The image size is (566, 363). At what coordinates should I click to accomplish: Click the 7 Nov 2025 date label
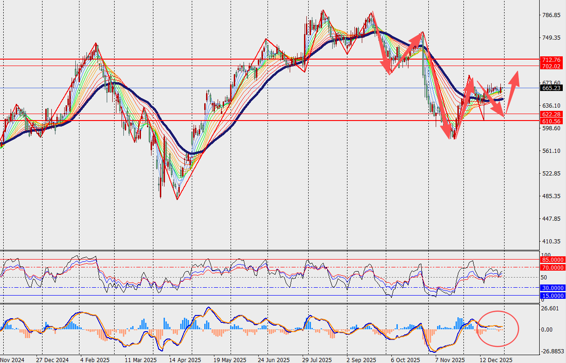(450, 359)
